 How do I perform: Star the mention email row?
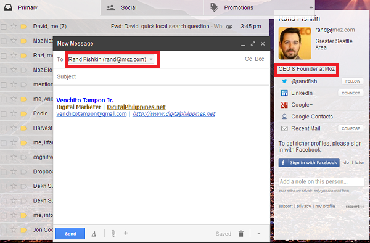(x=14, y=84)
